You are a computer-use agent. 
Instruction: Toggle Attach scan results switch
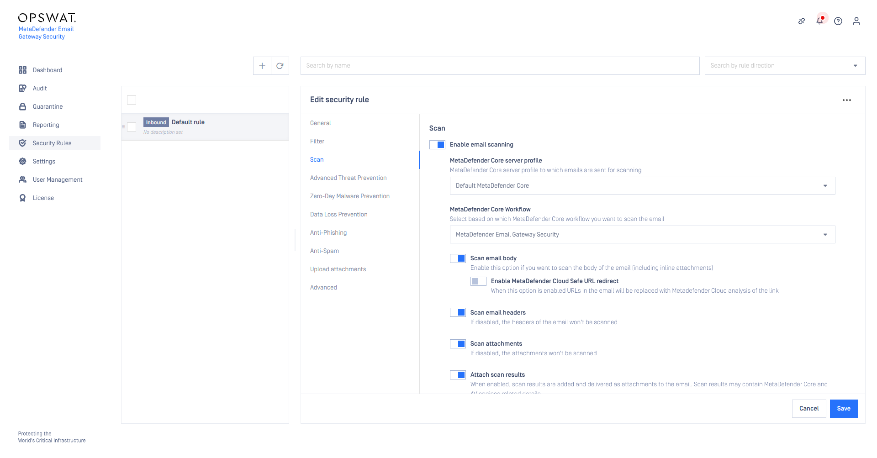[458, 375]
